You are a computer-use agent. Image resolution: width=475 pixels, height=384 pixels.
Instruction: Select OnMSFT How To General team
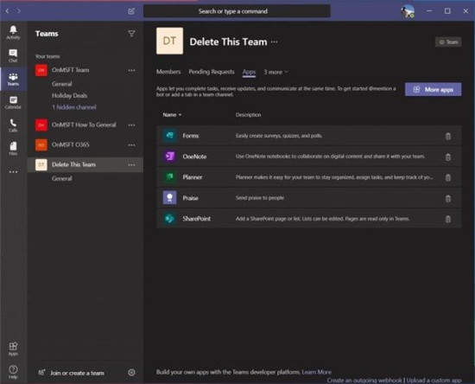(x=85, y=125)
